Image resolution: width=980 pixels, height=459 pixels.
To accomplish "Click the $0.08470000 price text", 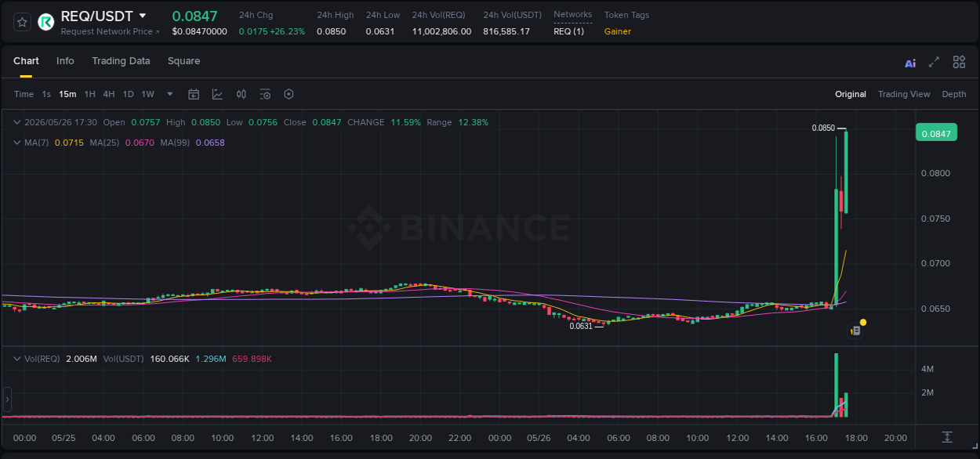I will click(199, 31).
